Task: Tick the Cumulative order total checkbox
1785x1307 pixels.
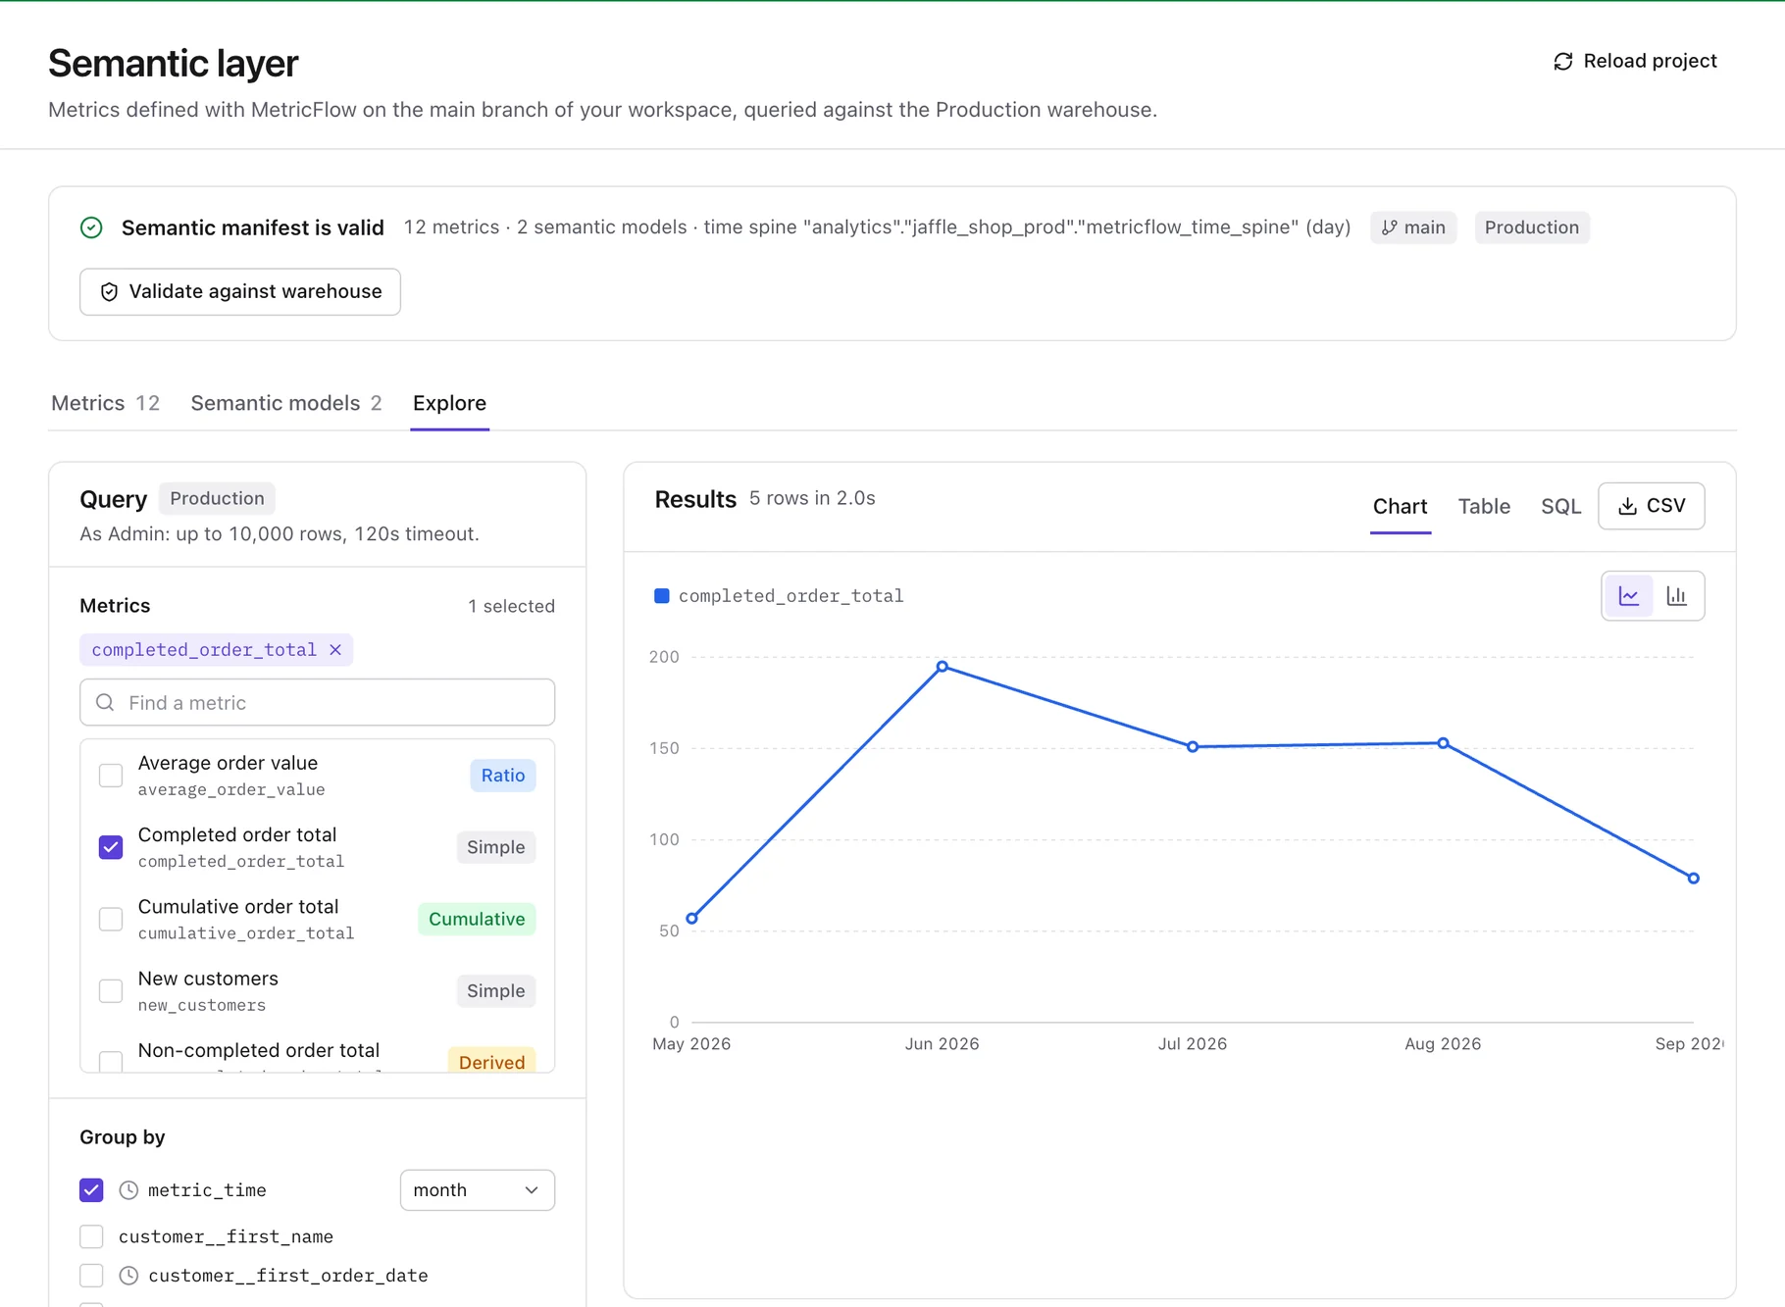Action: coord(111,919)
